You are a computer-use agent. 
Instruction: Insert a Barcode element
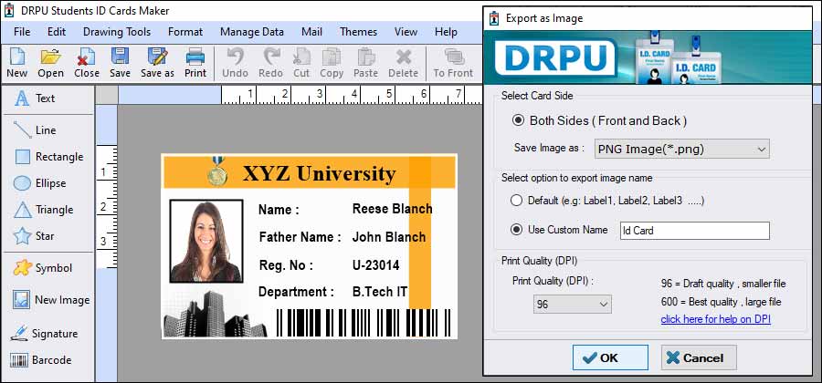click(x=41, y=360)
